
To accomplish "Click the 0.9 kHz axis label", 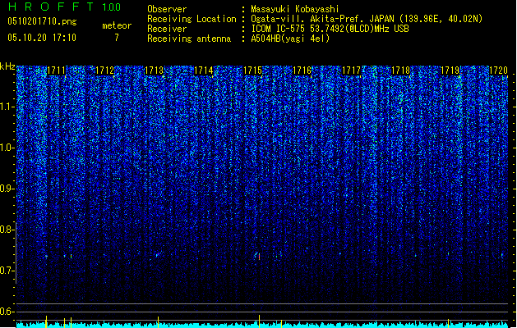I will point(7,189).
